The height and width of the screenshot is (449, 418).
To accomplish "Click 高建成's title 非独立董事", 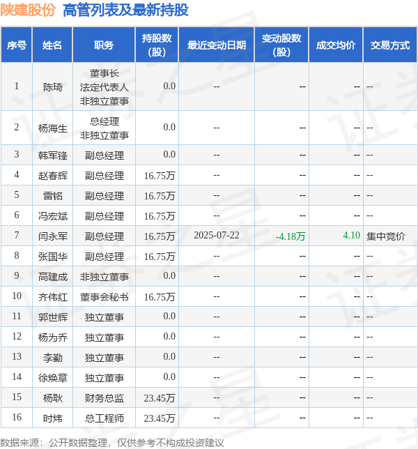I will [104, 277].
